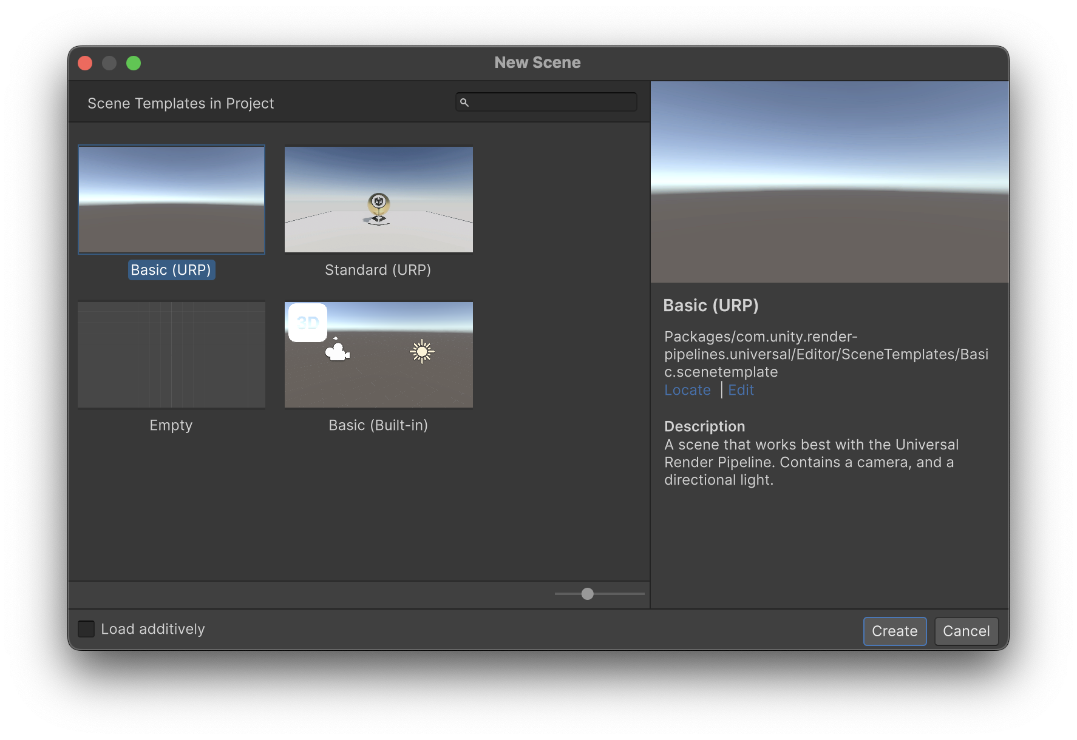Click the camera icon in Basic (Built-in) thumbnail

pyautogui.click(x=338, y=351)
